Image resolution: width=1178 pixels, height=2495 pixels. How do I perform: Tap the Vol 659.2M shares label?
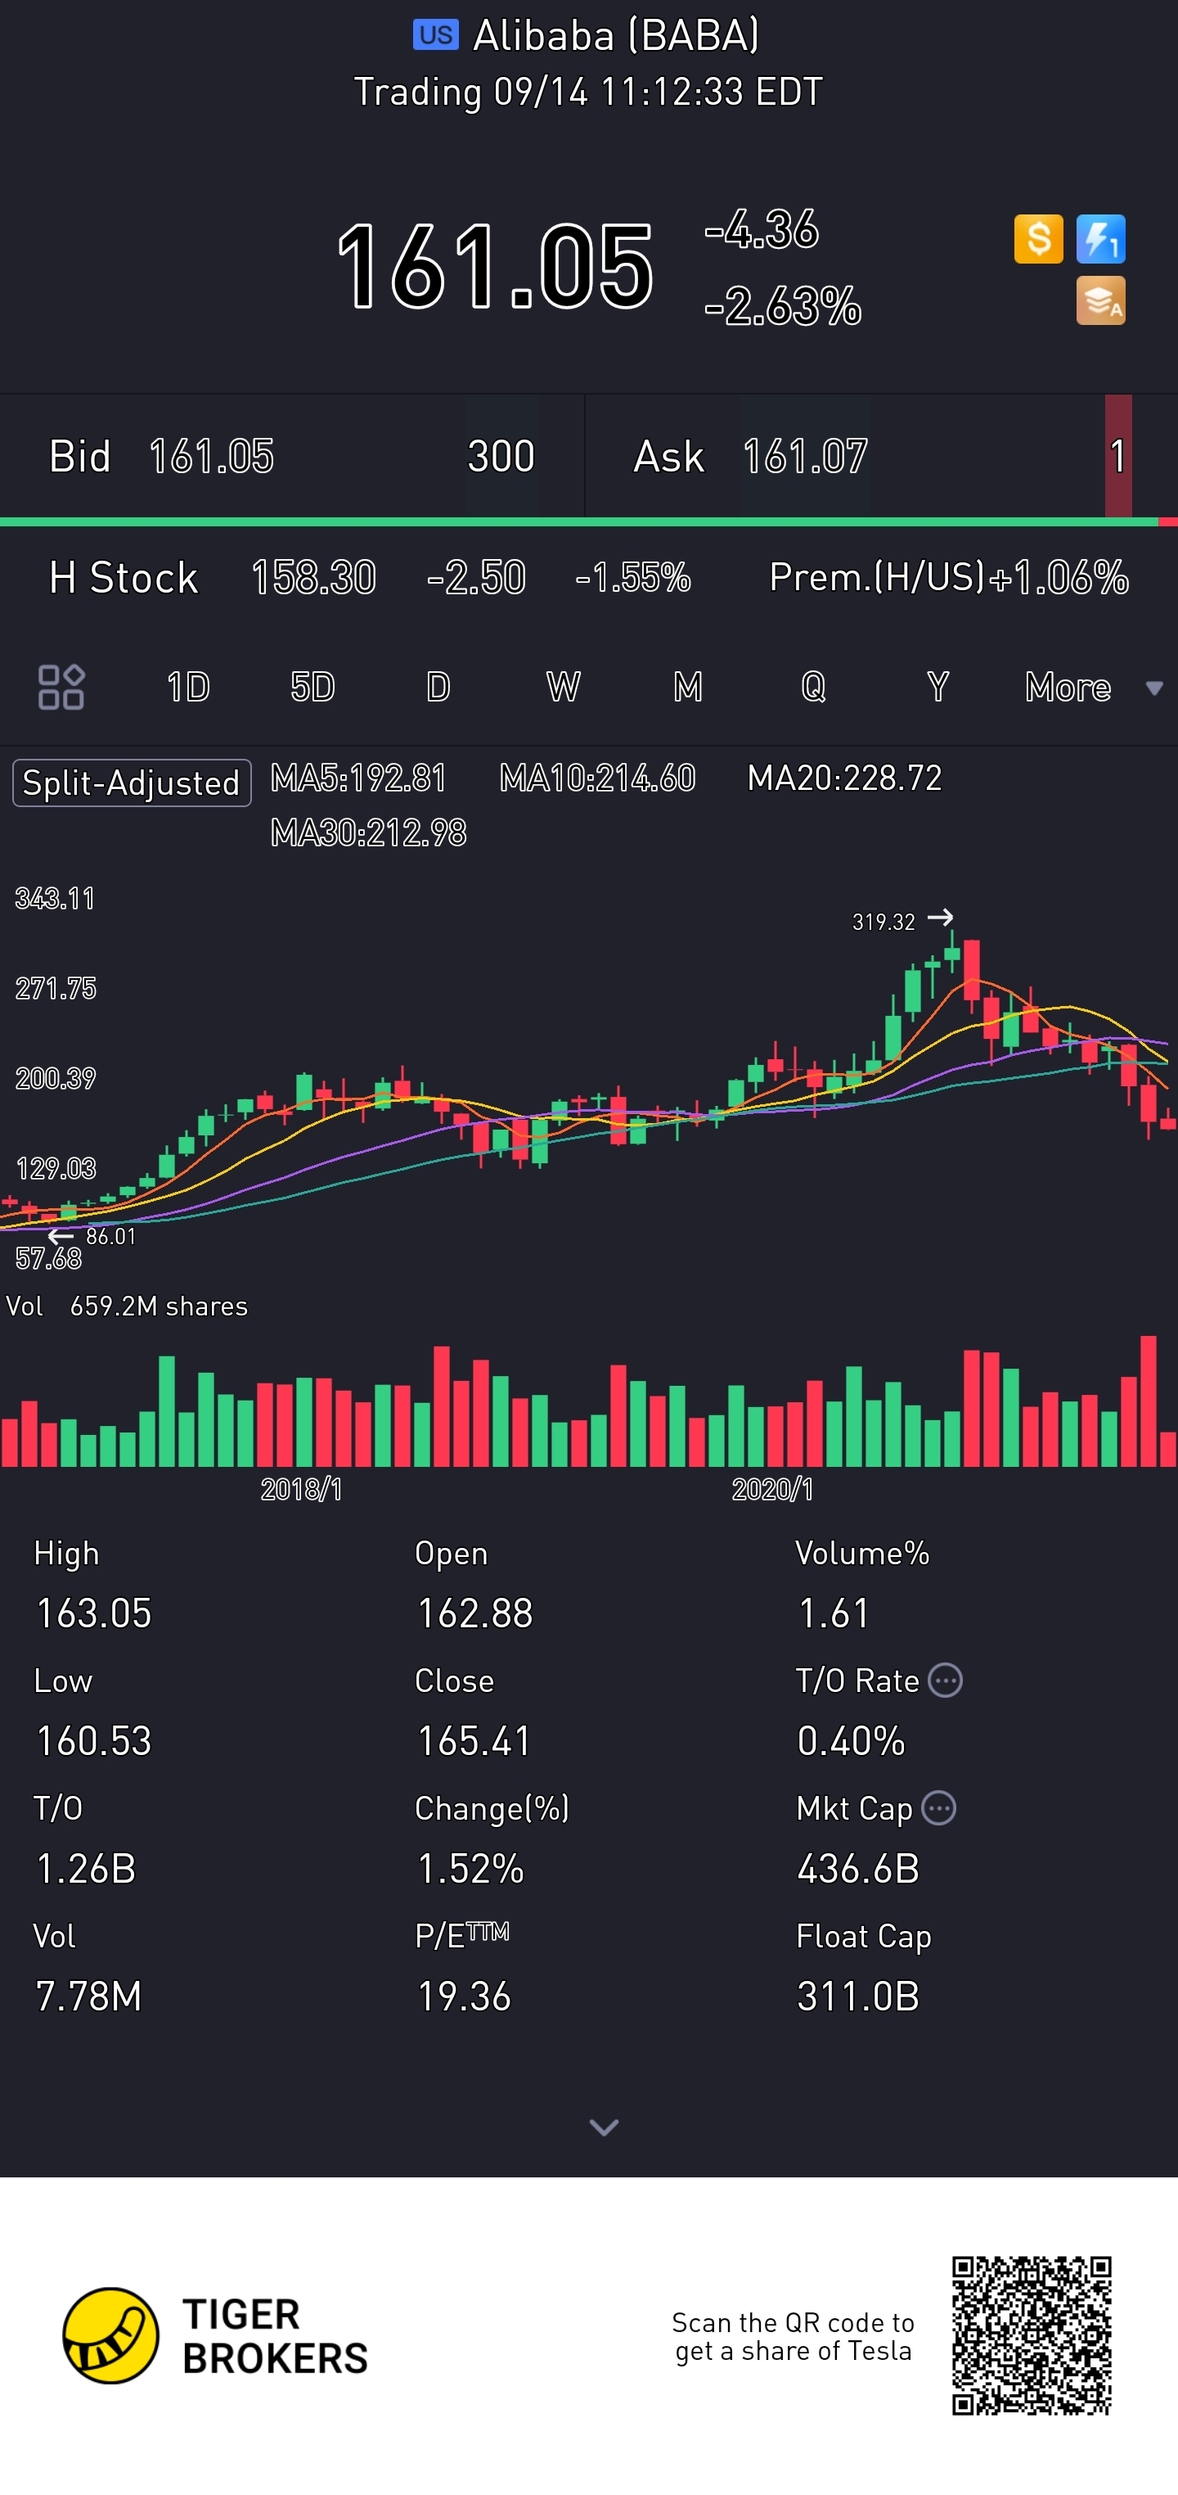click(x=127, y=1306)
